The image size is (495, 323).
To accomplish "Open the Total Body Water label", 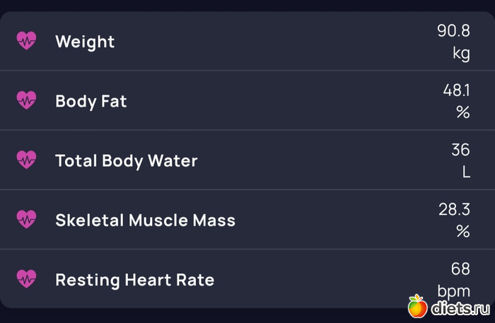I will click(x=127, y=160).
